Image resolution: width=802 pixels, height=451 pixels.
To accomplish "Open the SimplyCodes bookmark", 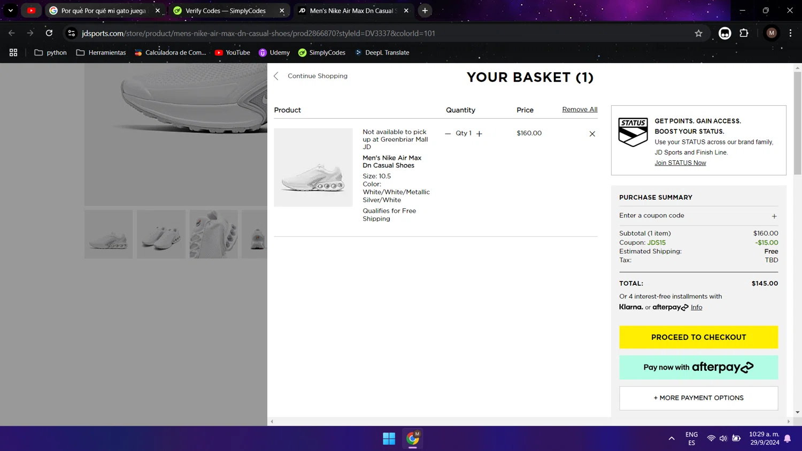I will 321,52.
